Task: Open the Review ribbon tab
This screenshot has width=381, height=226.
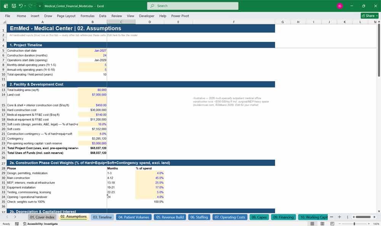Action: (117, 16)
